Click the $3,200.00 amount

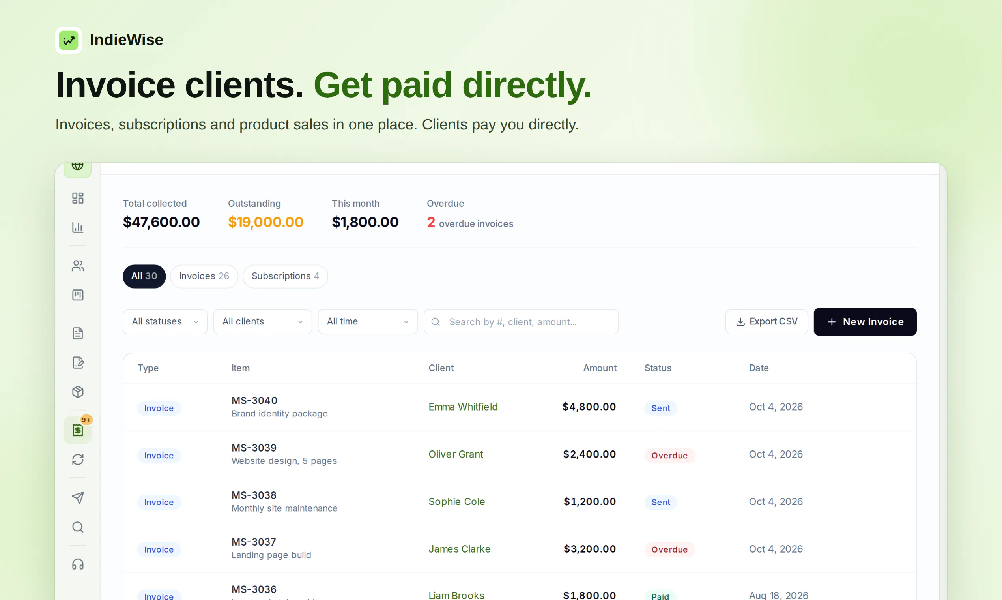pyautogui.click(x=590, y=549)
